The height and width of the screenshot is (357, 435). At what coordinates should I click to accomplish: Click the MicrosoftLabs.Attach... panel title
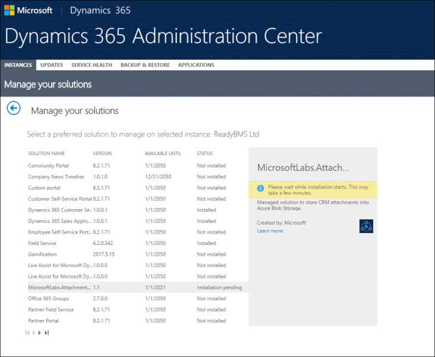(303, 167)
